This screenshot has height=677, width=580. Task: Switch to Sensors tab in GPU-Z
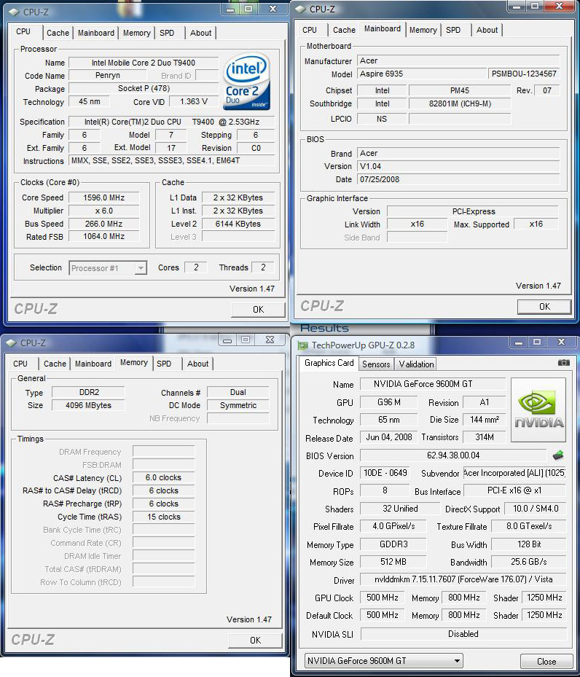click(x=376, y=364)
